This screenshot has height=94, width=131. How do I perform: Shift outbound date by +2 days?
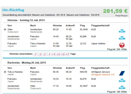pyautogui.click(x=58, y=54)
